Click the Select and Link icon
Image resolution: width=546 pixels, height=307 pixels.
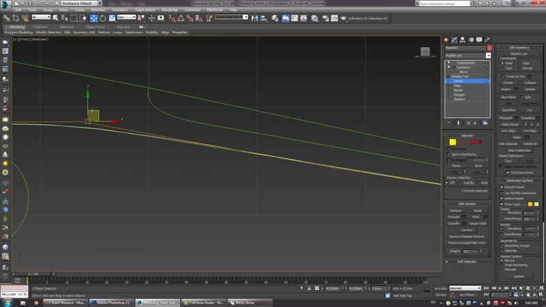pyautogui.click(x=7, y=18)
